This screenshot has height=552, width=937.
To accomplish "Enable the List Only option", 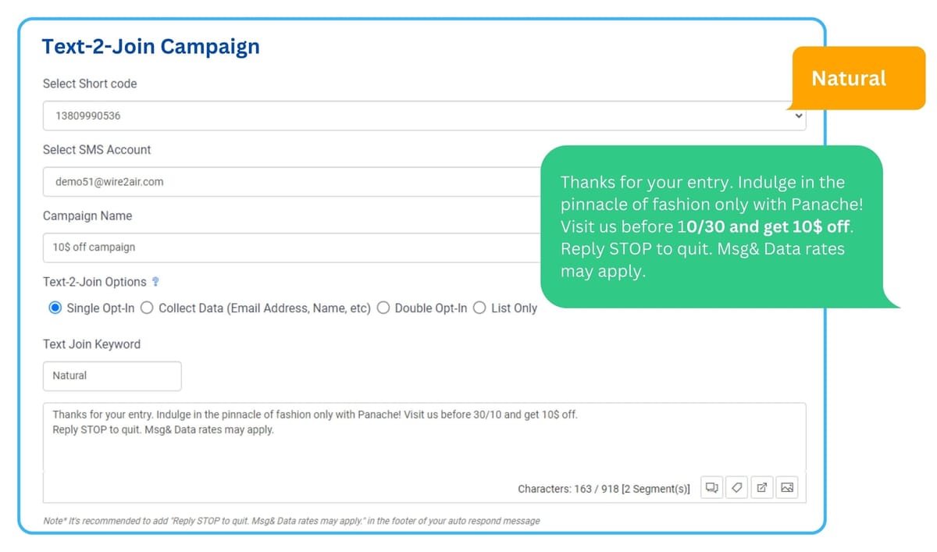I will (x=479, y=308).
